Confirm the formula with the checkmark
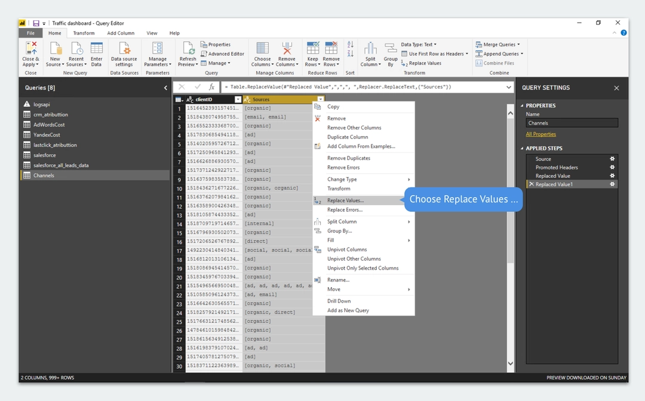 [x=198, y=87]
